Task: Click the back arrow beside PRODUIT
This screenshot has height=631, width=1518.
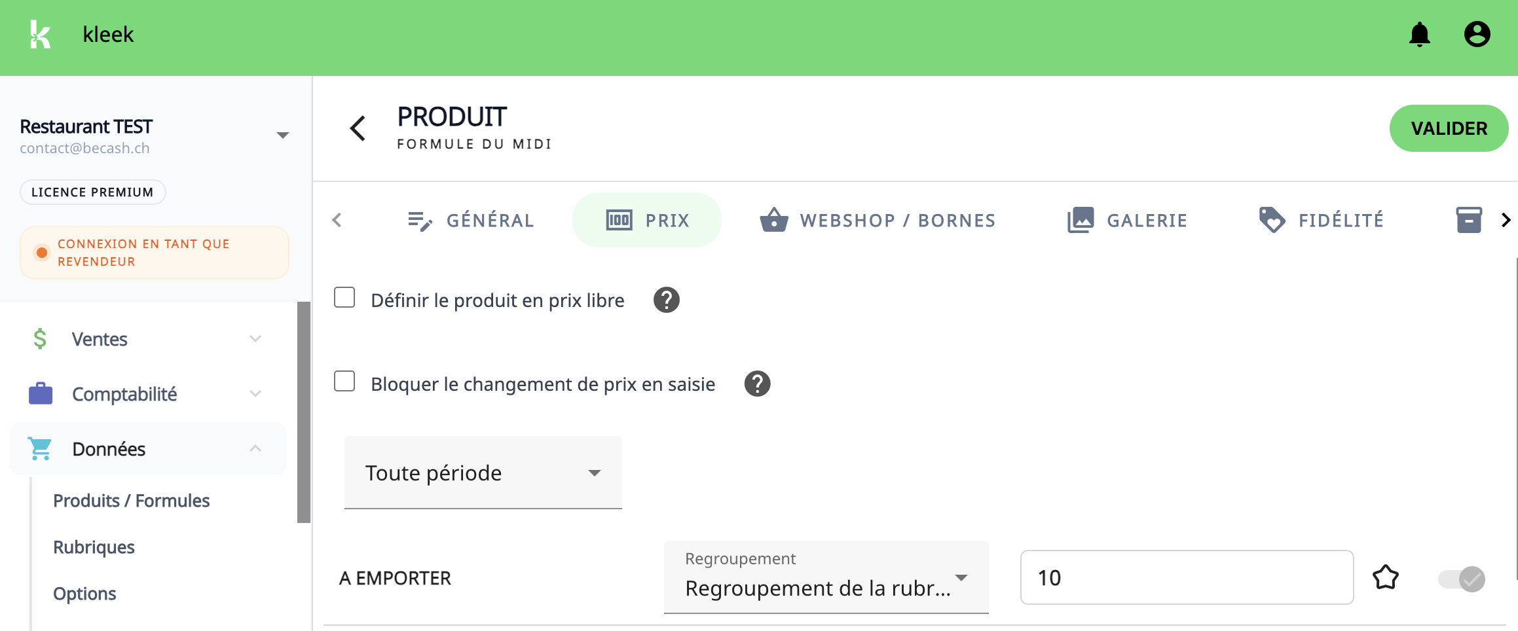Action: pyautogui.click(x=358, y=128)
